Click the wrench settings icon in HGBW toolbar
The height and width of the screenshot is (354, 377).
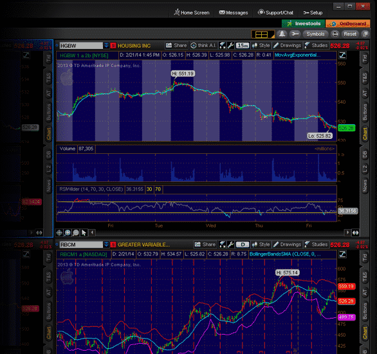pos(230,46)
